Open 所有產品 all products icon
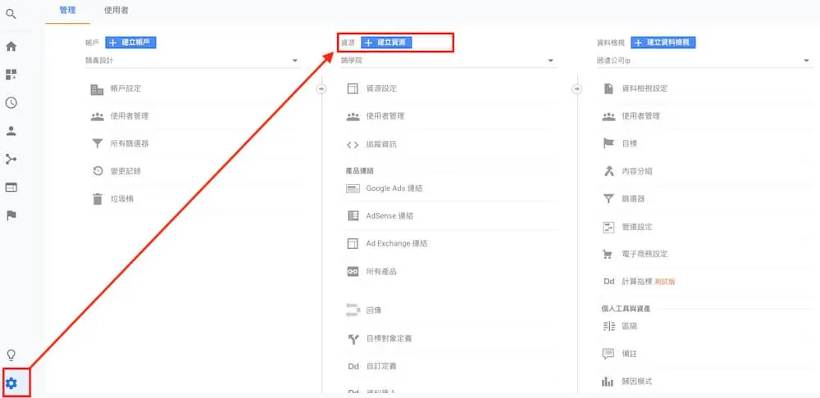The image size is (820, 398). tap(353, 272)
